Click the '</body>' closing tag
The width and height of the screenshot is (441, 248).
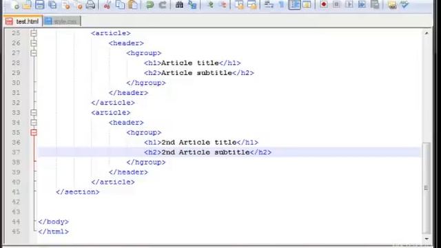(54, 222)
